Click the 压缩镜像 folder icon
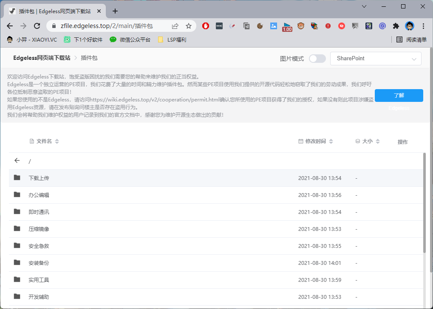The height and width of the screenshot is (309, 433). 17,229
